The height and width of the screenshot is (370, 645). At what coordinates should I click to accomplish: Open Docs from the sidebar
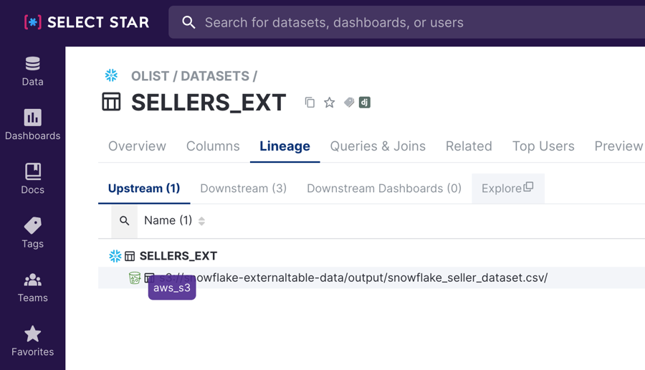tap(32, 179)
